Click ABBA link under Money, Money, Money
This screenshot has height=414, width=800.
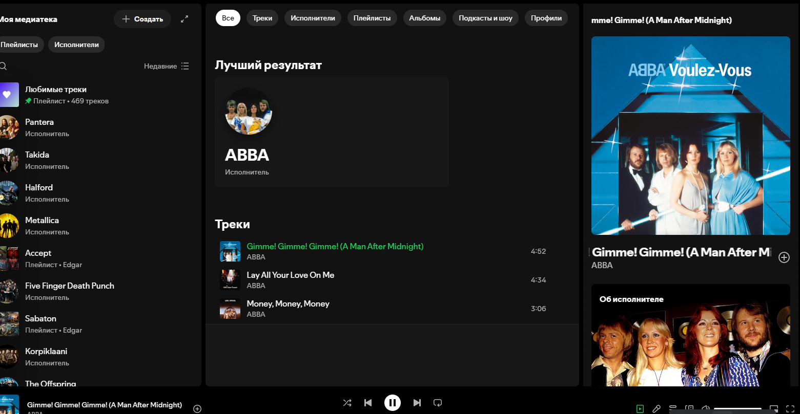[256, 314]
